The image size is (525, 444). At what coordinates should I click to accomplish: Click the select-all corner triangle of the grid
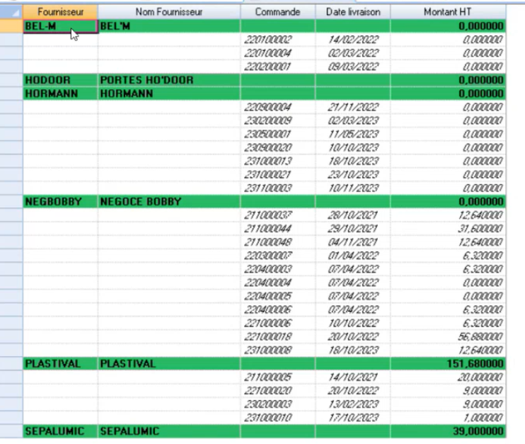click(x=12, y=12)
